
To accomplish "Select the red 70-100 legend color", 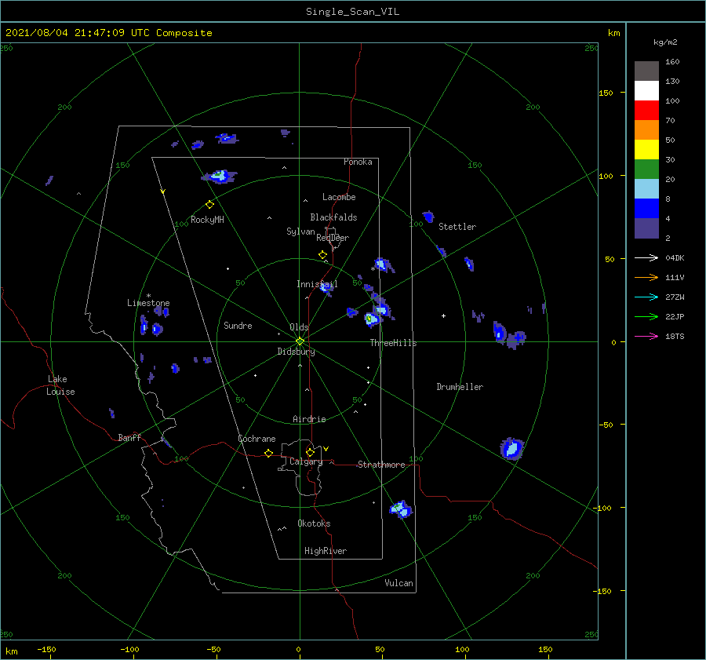I will click(x=646, y=111).
